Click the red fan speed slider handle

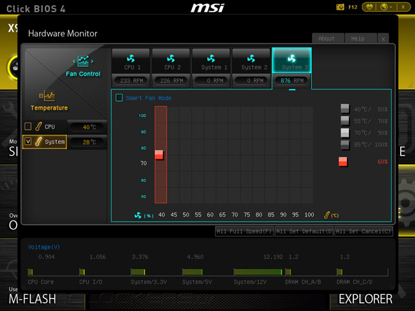(x=159, y=155)
